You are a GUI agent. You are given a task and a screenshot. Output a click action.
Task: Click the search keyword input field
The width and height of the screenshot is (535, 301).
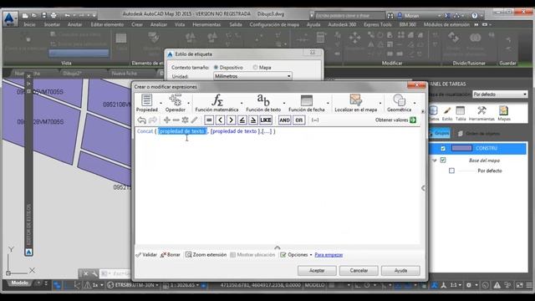(349, 16)
